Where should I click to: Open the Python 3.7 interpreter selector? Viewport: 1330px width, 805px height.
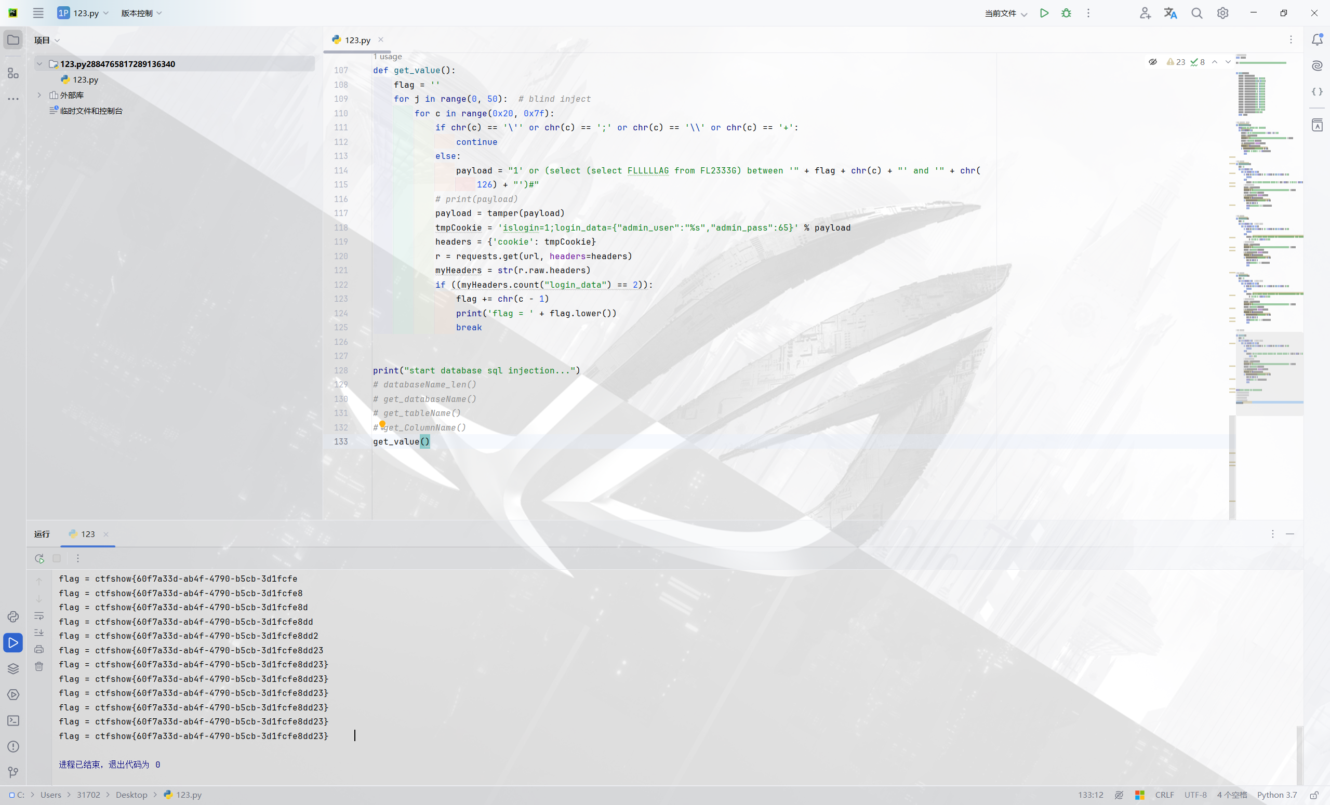[x=1276, y=795]
